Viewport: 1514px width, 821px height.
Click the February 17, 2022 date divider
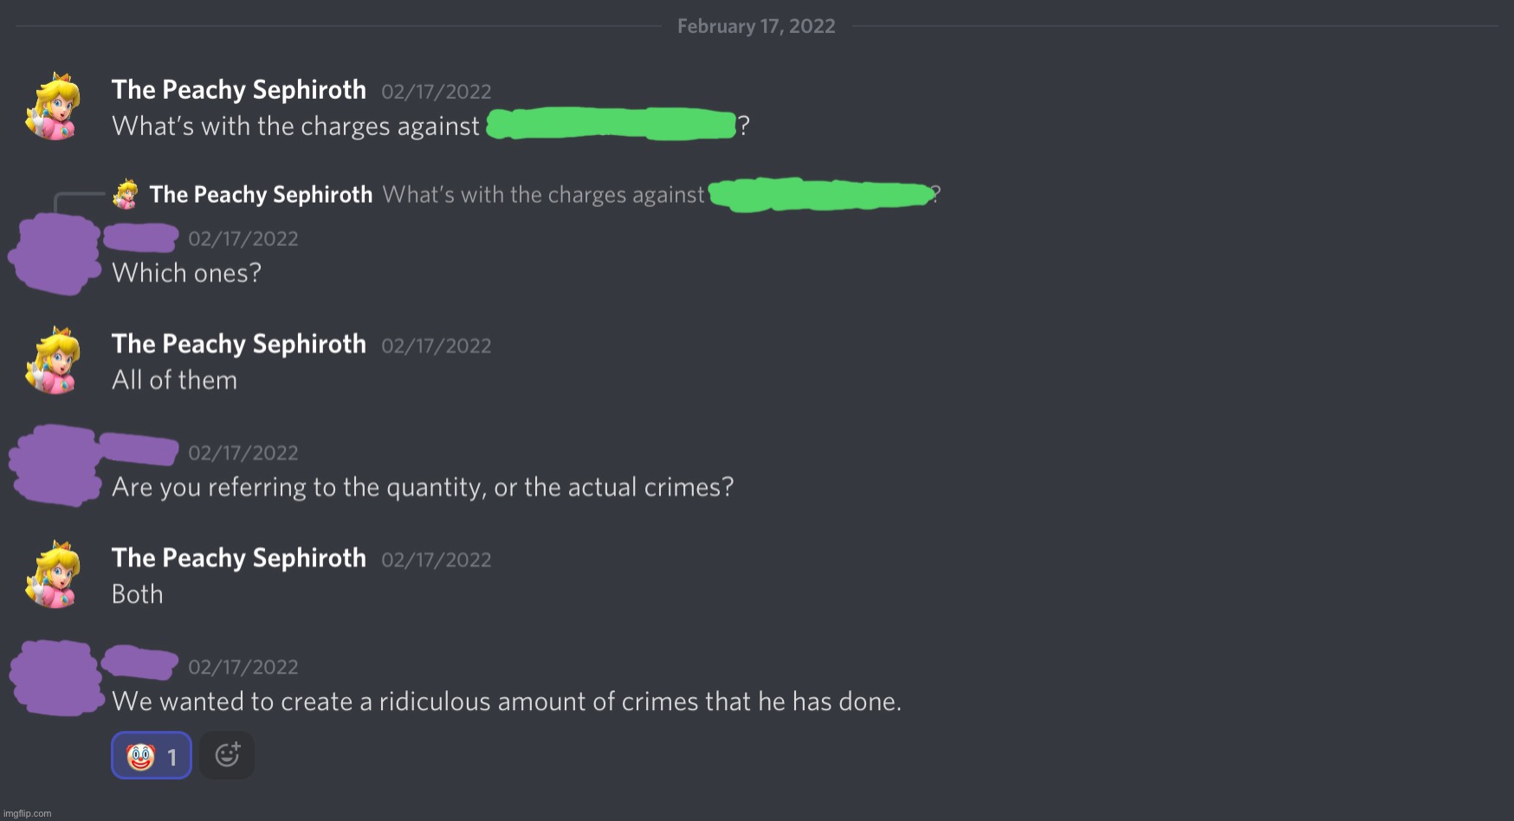(756, 25)
